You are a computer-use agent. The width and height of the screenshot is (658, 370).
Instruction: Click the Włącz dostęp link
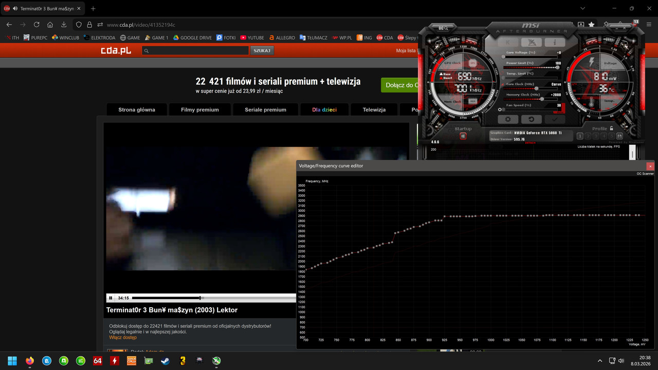coord(123,338)
